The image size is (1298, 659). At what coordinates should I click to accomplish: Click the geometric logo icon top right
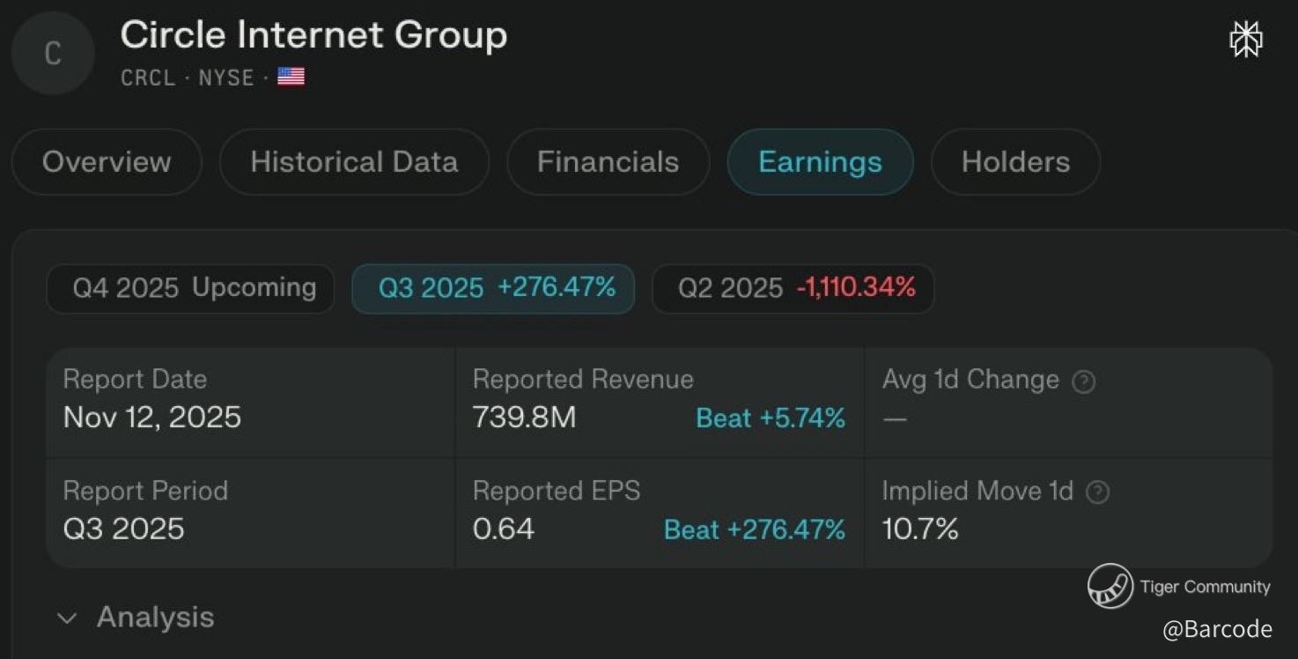1245,40
